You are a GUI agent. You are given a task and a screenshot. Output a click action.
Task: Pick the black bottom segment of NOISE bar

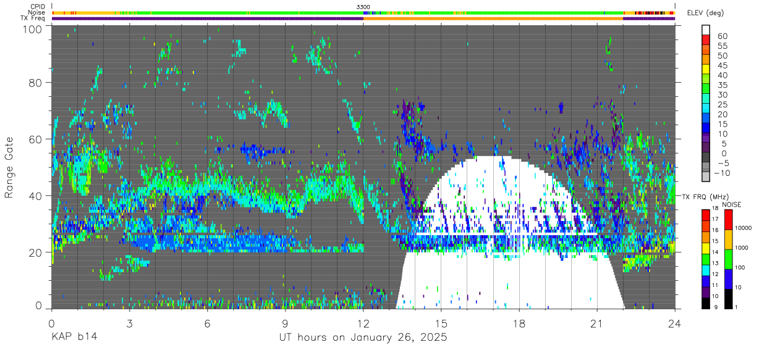coord(729,299)
